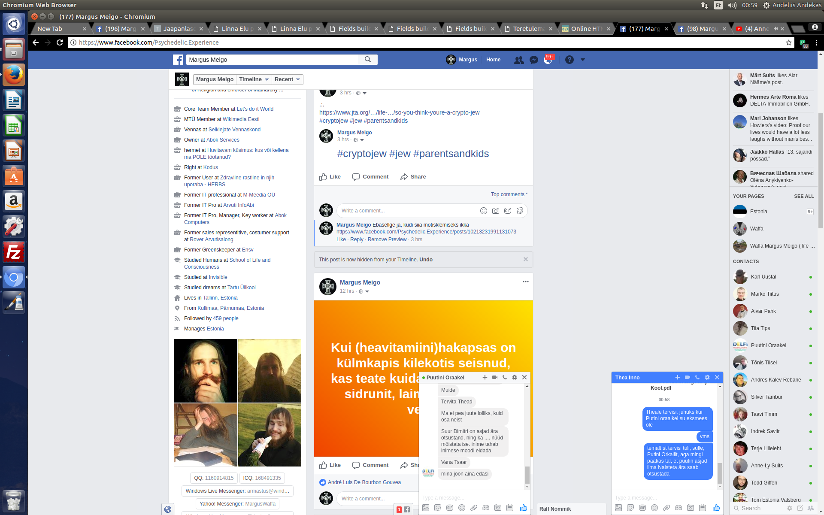Expand Top comments sorting dropdown
824x515 pixels.
coord(509,194)
